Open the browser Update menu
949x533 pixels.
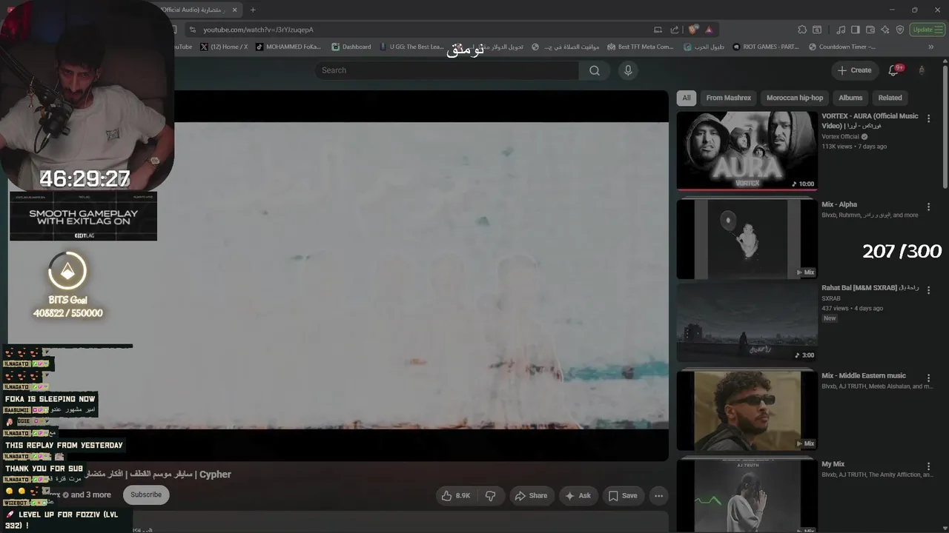pos(927,30)
